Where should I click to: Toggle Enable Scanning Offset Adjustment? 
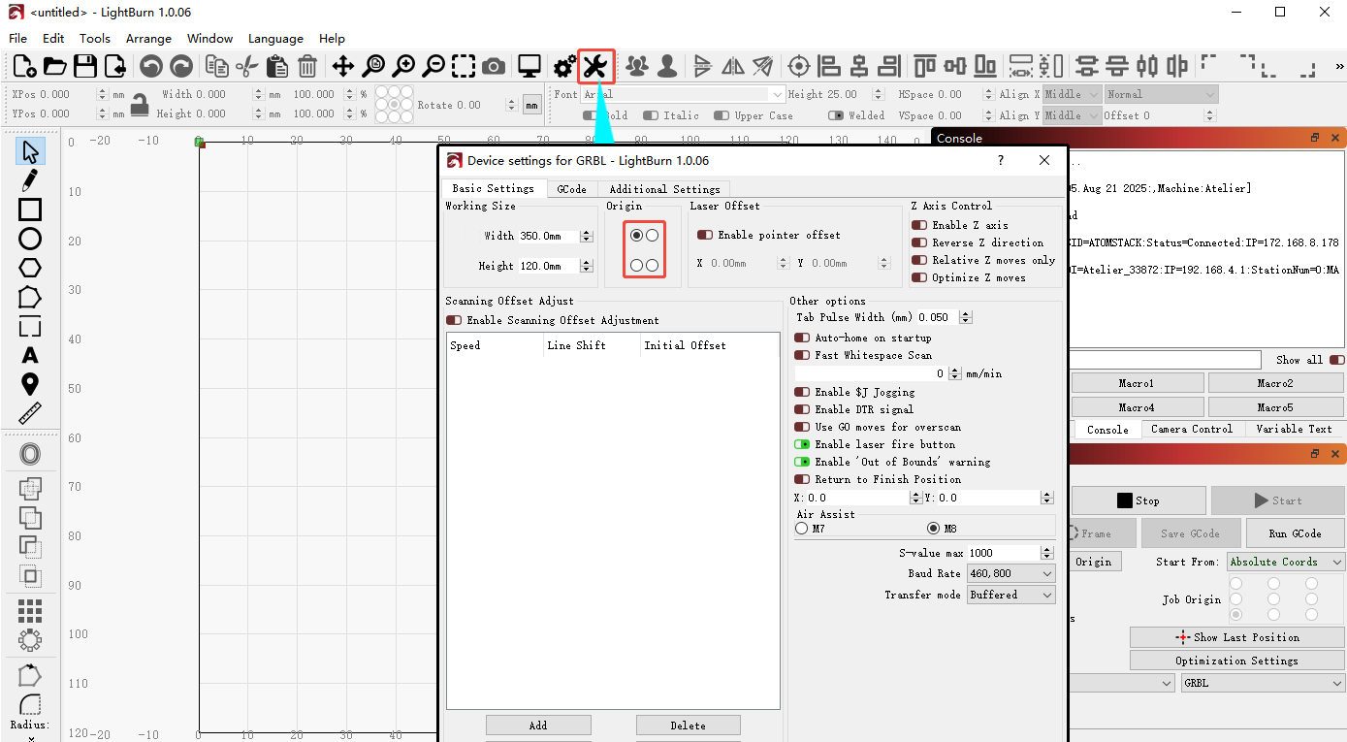pos(454,320)
